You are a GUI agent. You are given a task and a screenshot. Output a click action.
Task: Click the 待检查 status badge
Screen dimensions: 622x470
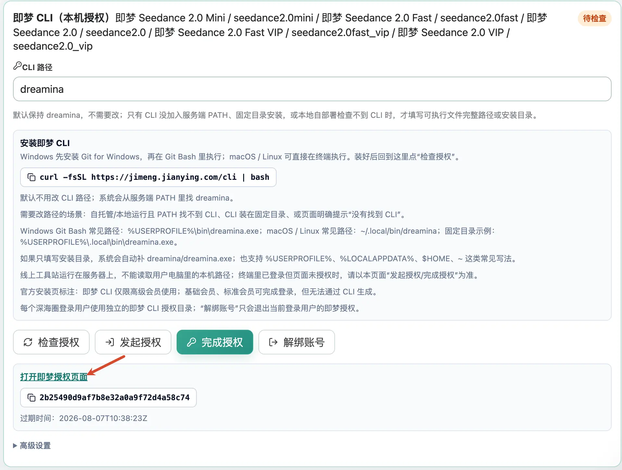point(594,19)
